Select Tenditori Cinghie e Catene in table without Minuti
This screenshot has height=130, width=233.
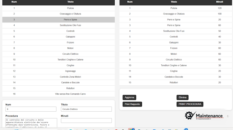59,60
